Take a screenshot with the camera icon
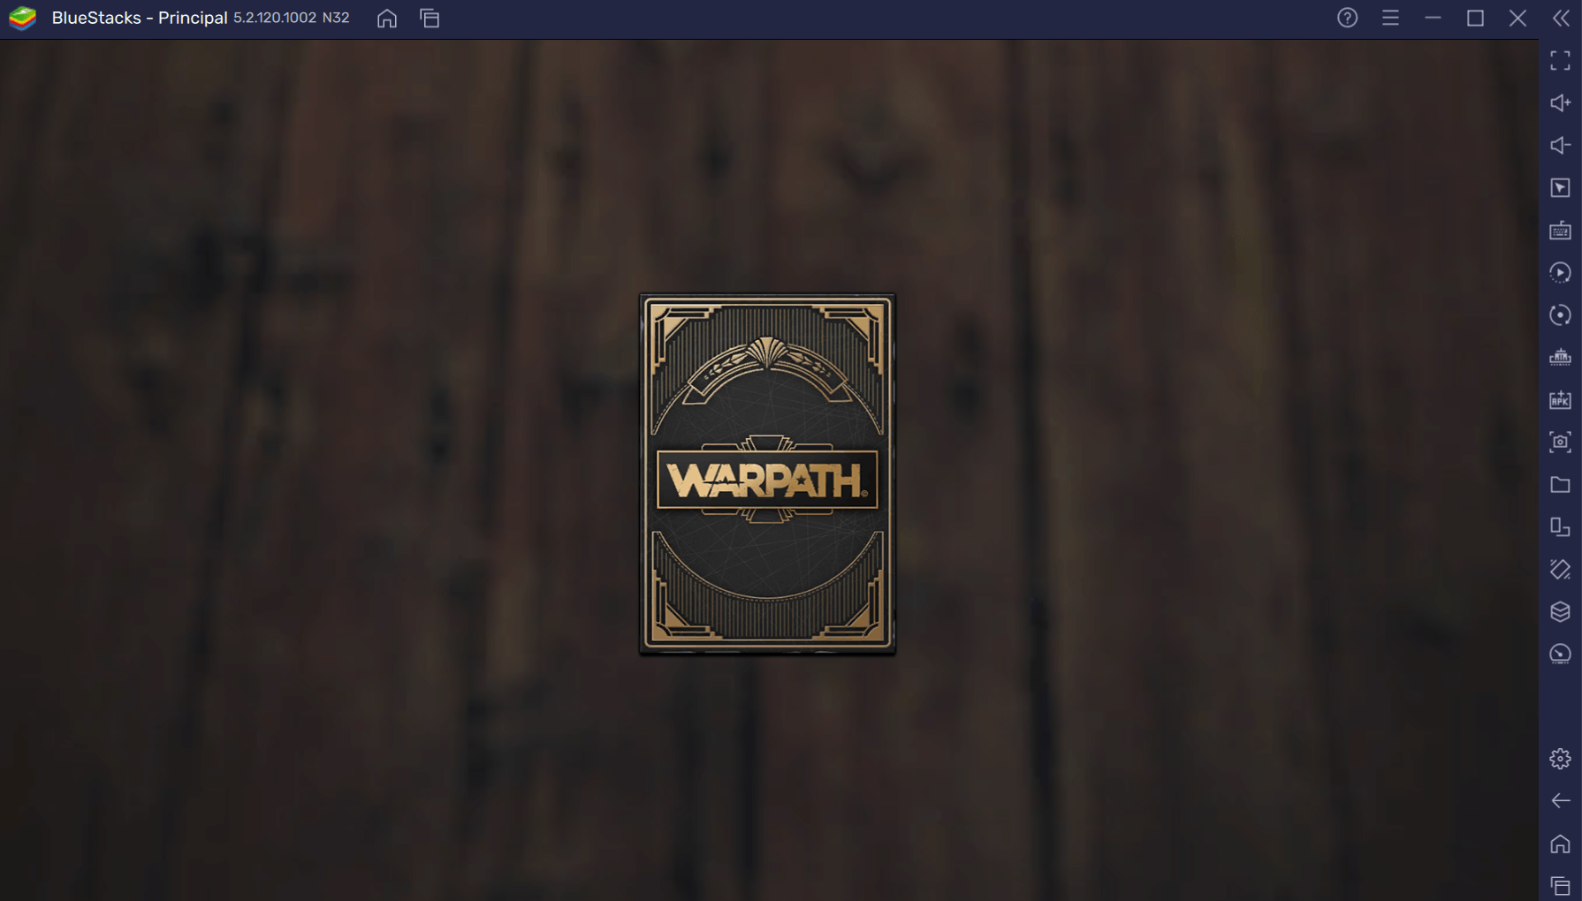 pos(1560,443)
